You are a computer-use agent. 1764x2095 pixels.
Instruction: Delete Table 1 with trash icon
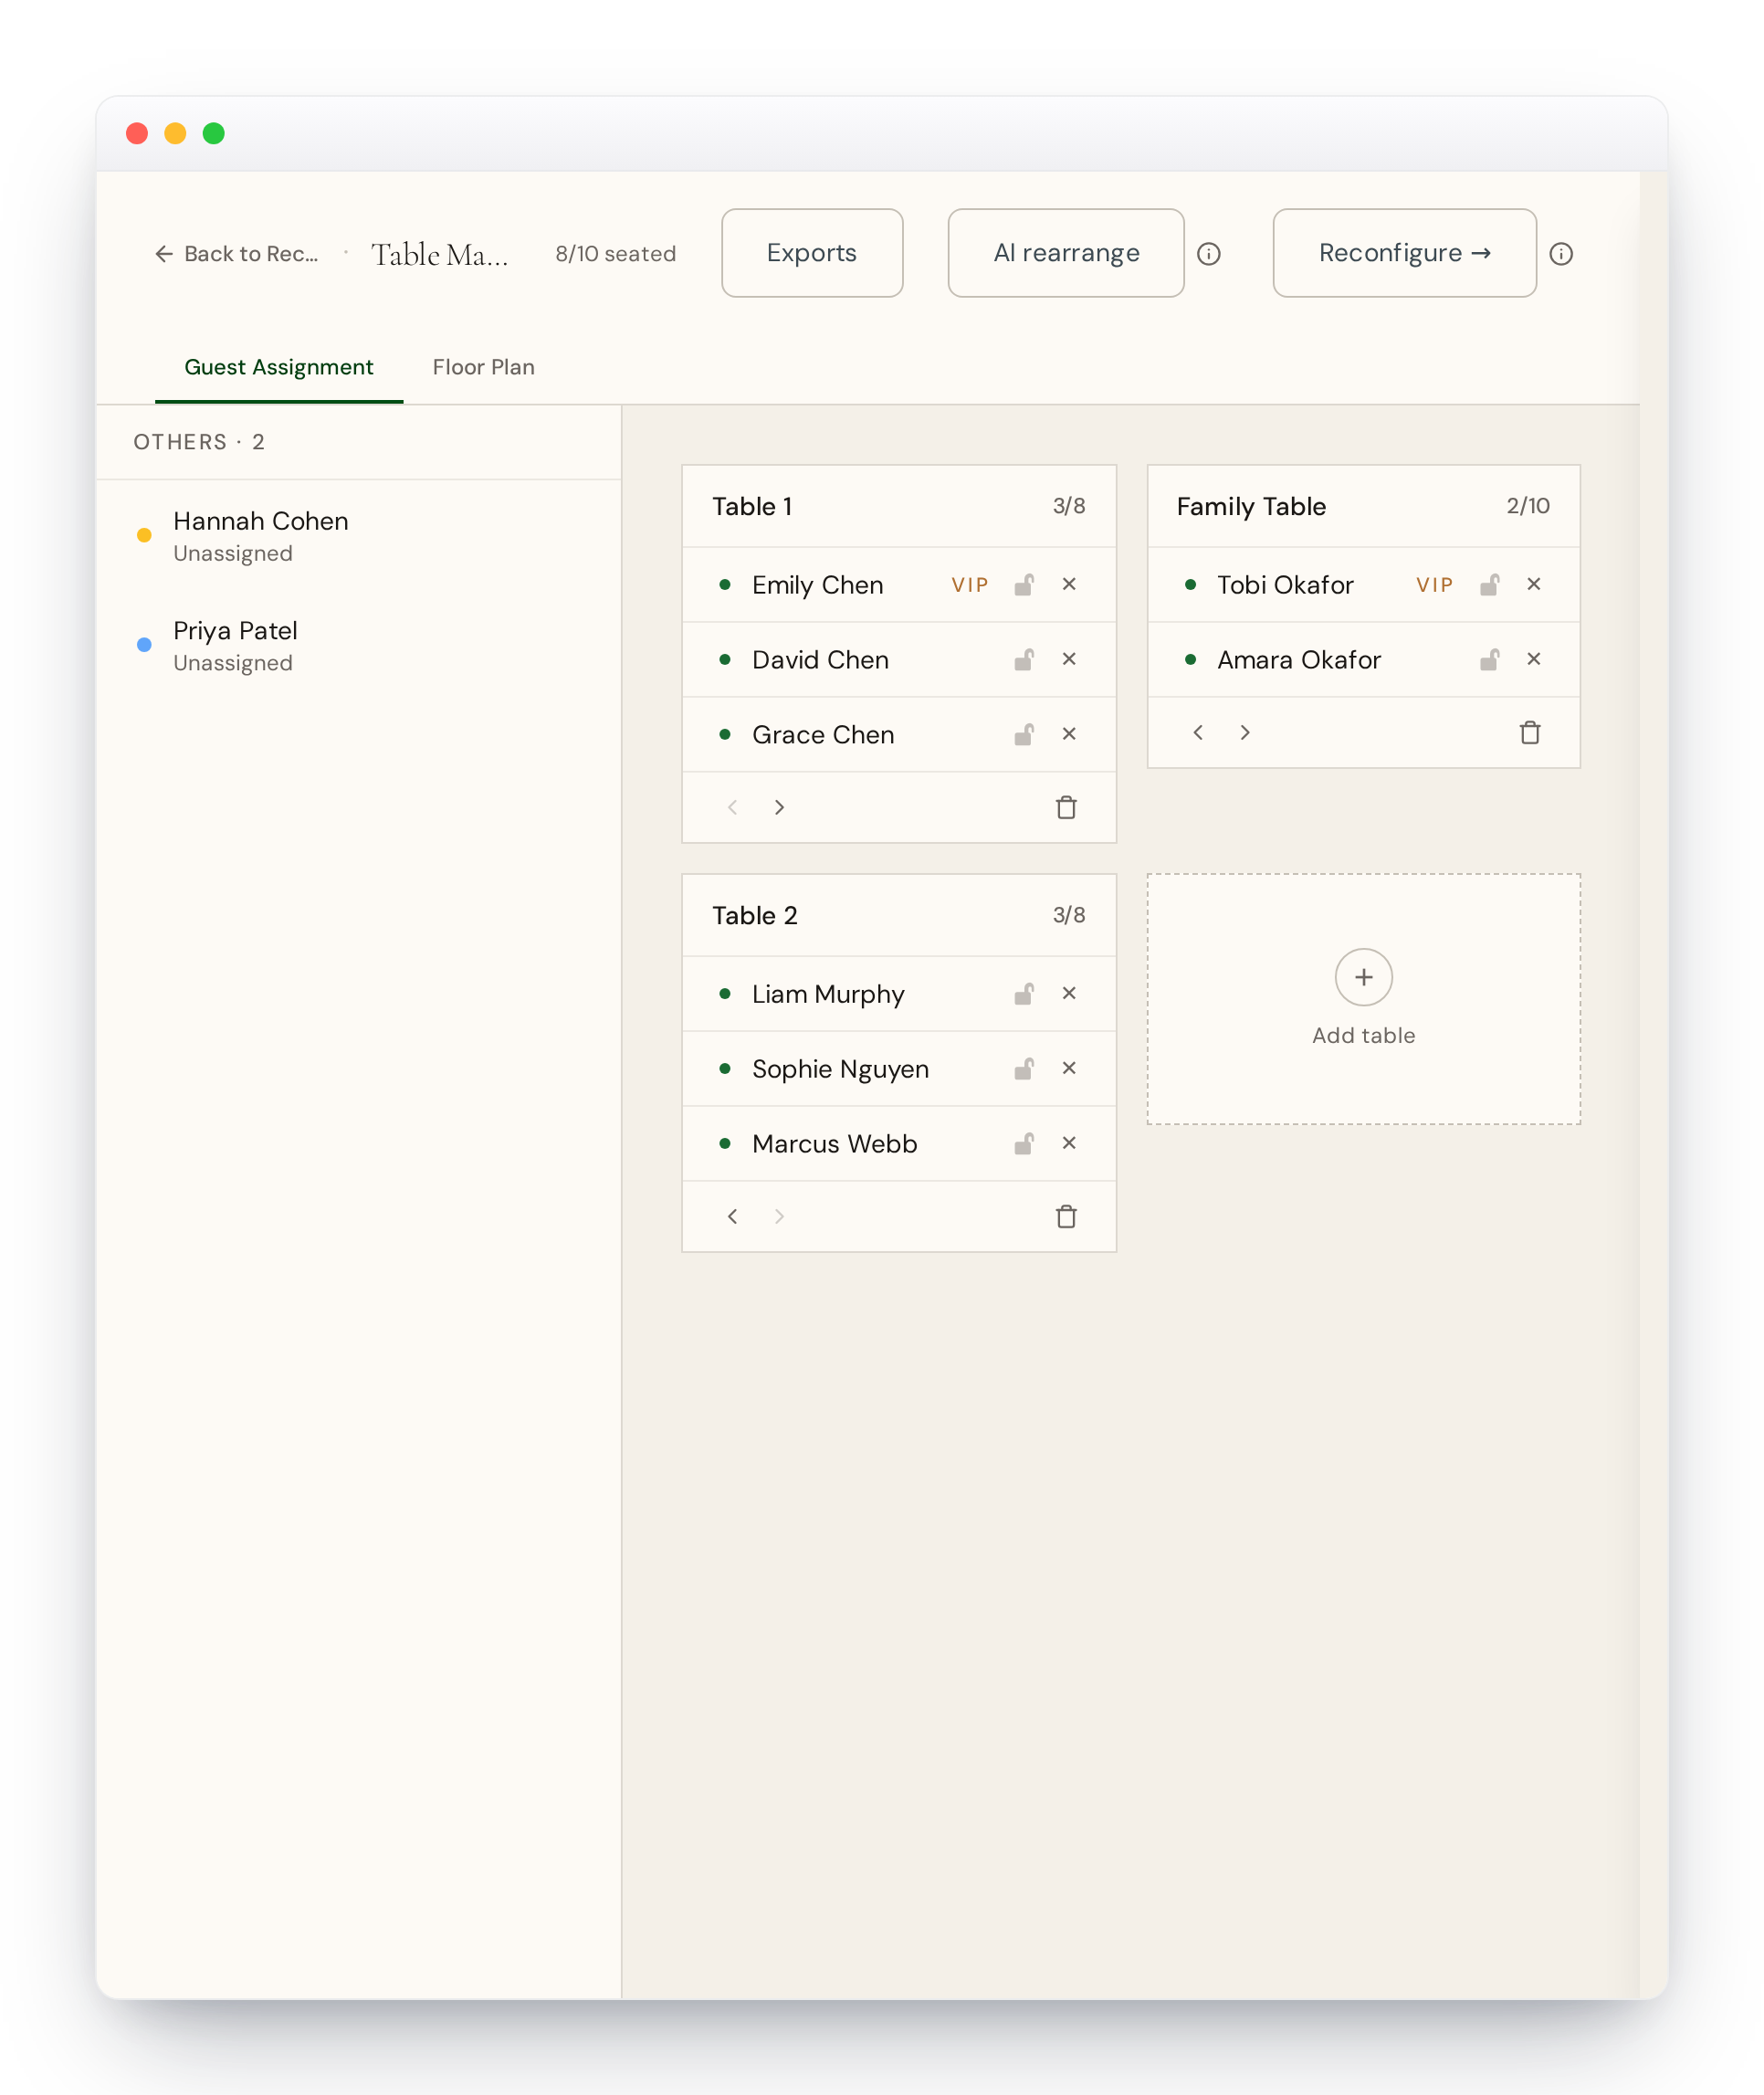click(1066, 807)
